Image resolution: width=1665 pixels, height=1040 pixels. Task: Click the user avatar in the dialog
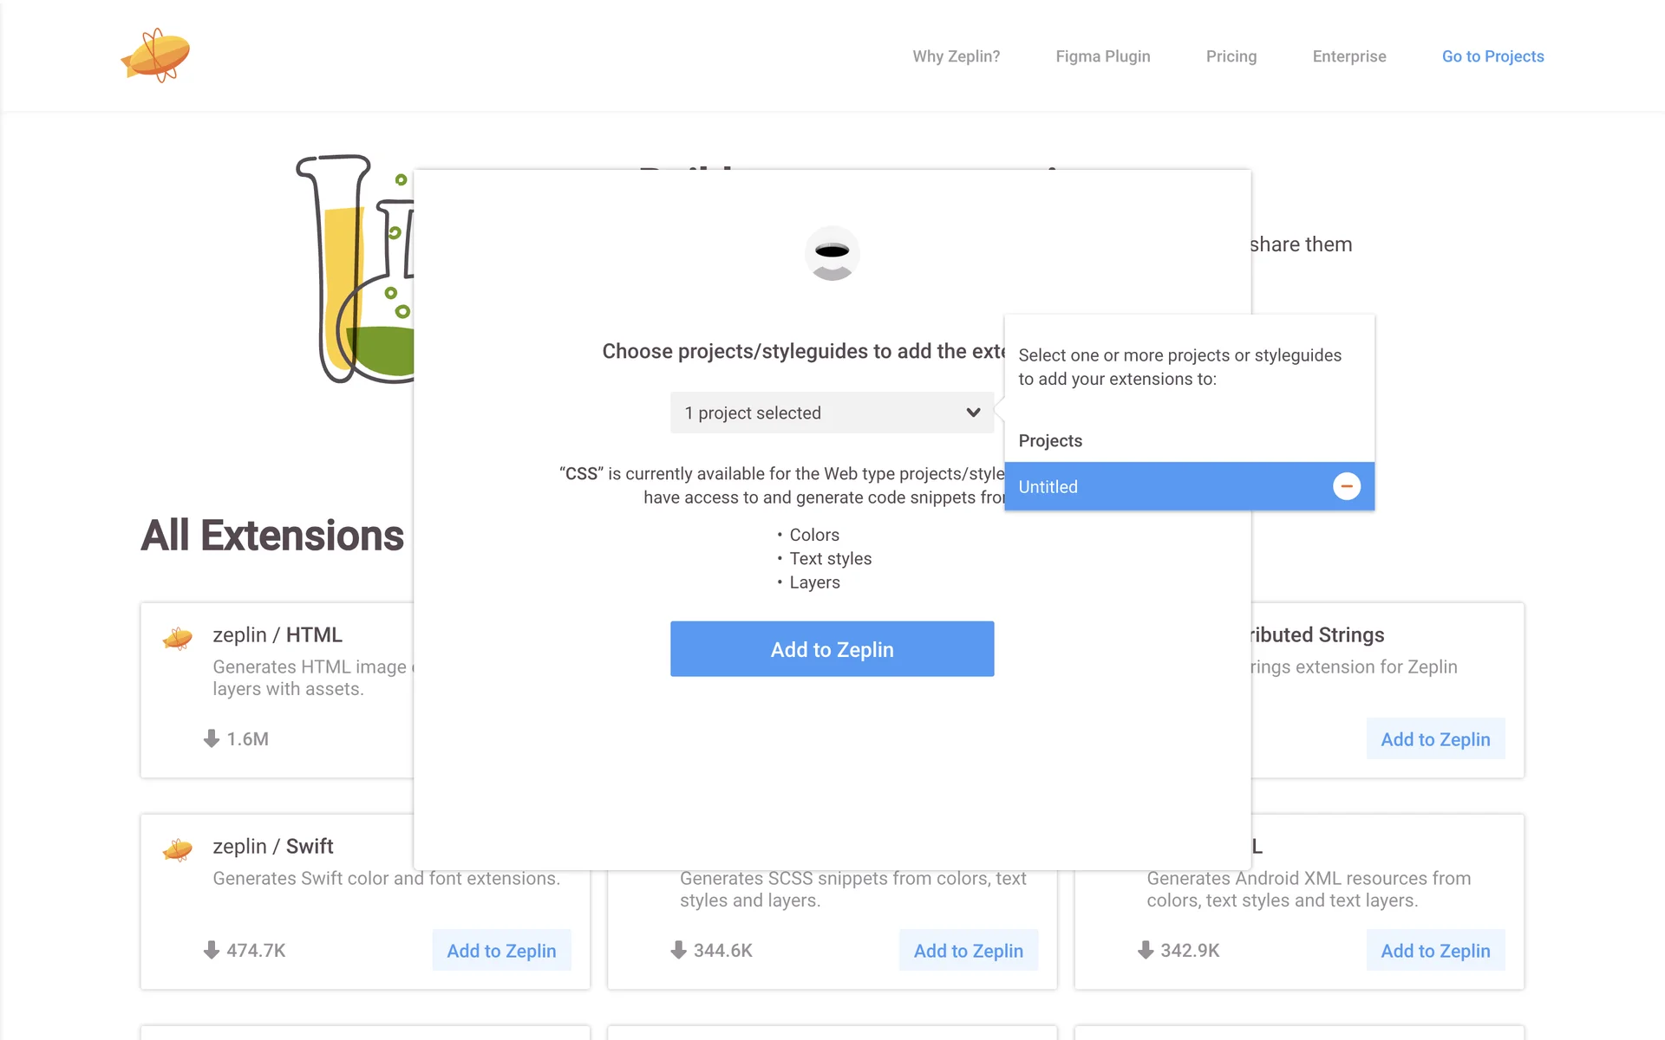[x=832, y=253]
